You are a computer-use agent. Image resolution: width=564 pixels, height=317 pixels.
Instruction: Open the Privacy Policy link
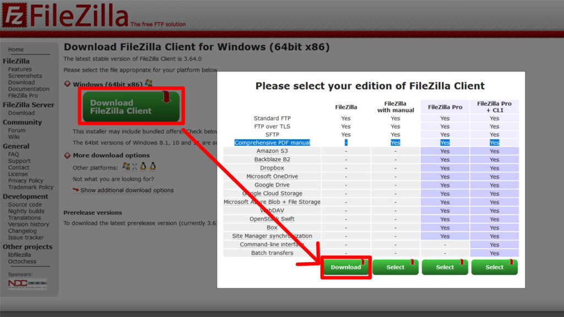click(25, 181)
